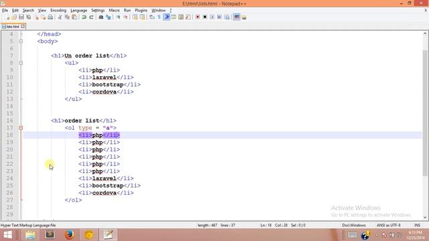
Task: Click the last toolbar icon after spell check
Action: click(244, 17)
